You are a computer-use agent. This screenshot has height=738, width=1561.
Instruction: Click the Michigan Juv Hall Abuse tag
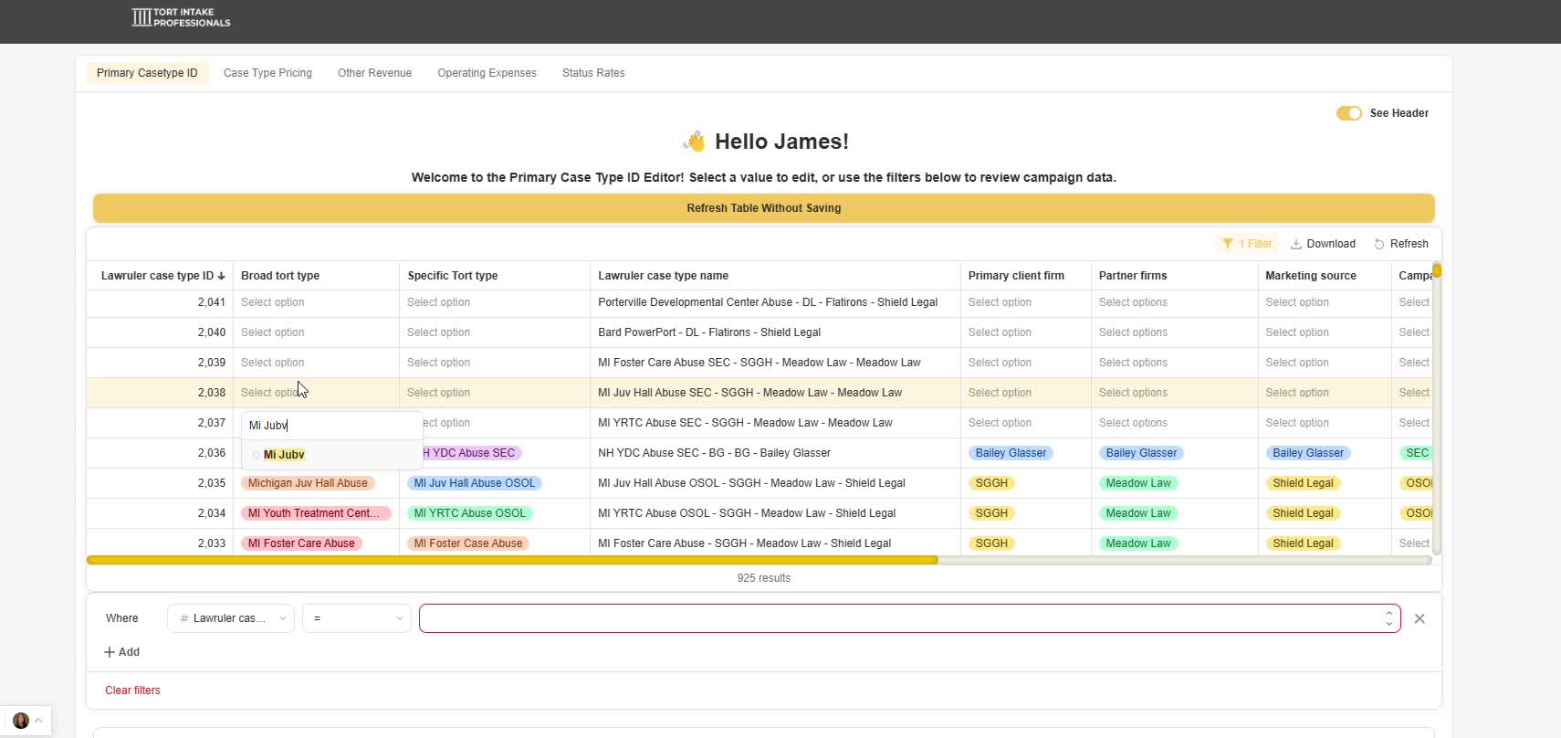(x=308, y=483)
